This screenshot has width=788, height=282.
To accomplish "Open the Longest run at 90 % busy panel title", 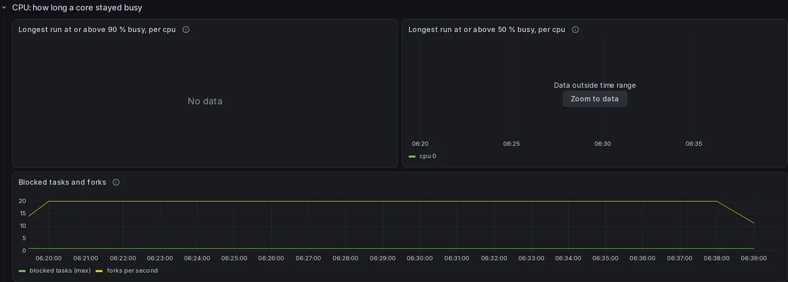I will point(97,30).
